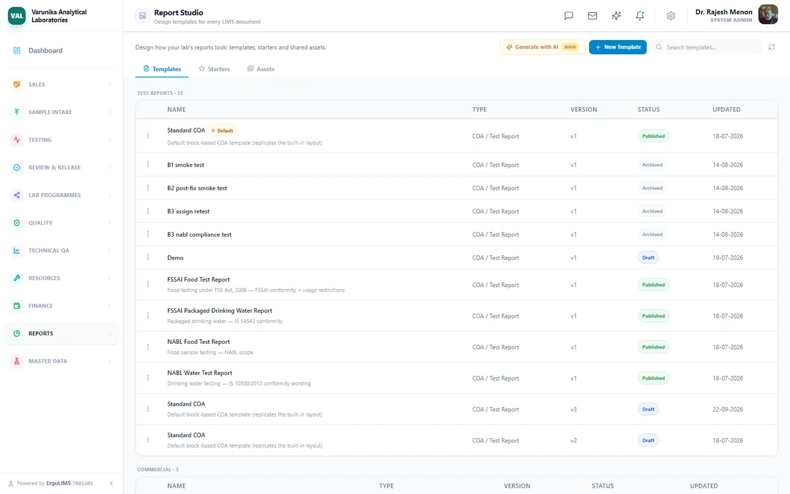Viewport: 790px width, 494px height.
Task: Expand the Master Data chevron
Action: 109,361
